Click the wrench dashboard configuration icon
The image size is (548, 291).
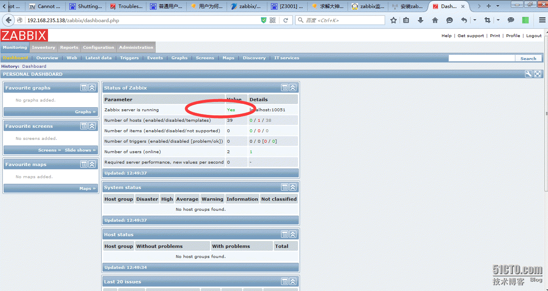529,74
